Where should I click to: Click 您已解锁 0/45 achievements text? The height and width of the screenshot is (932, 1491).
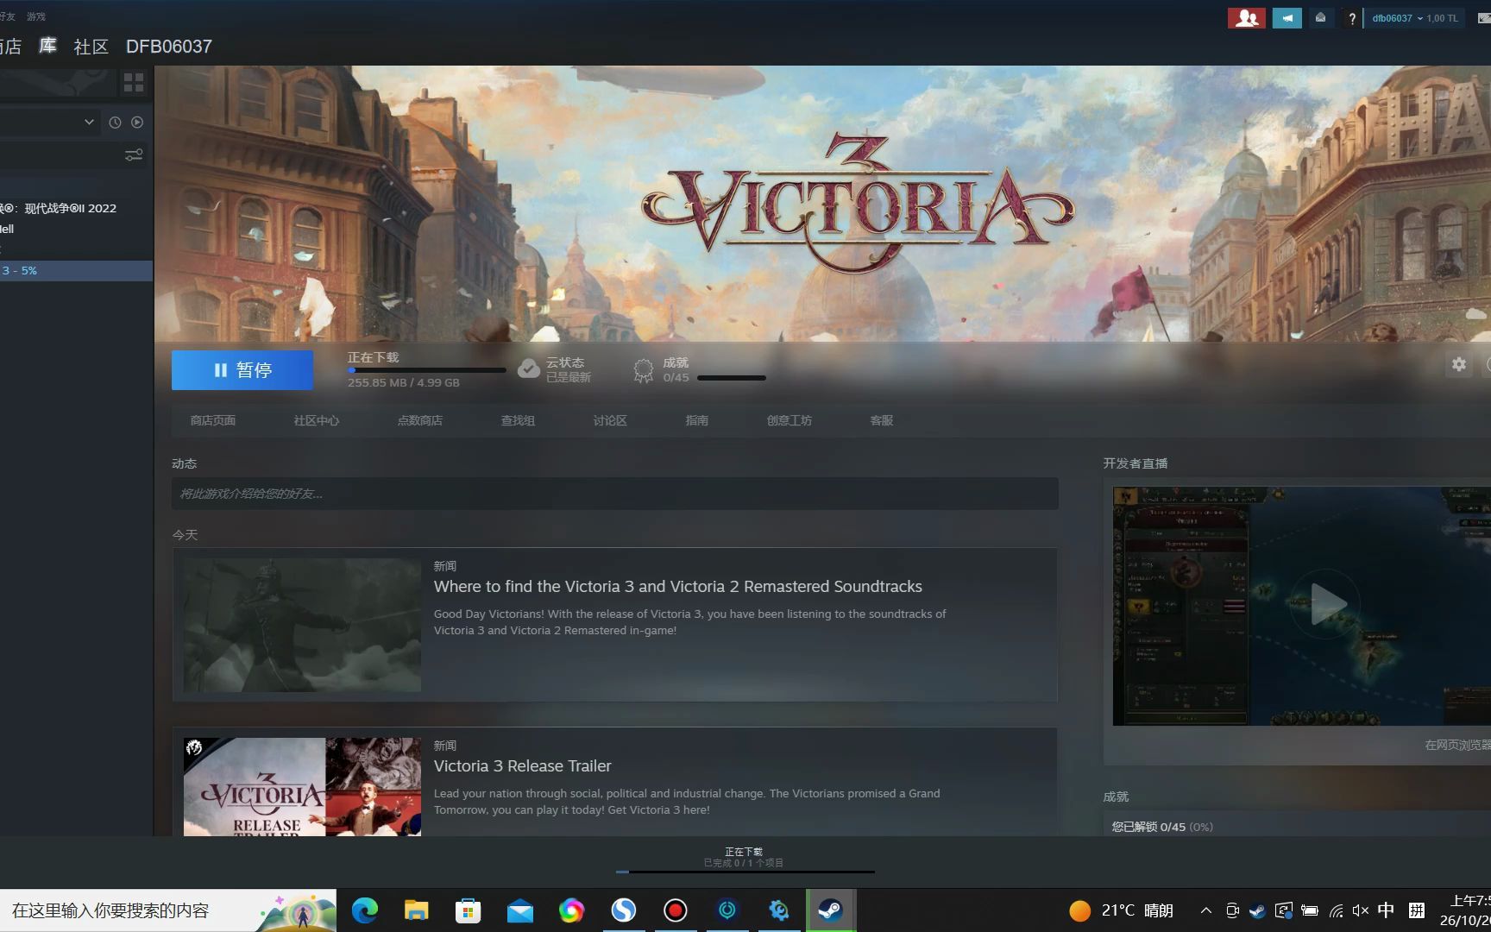point(1161,827)
